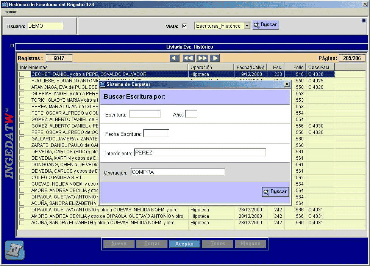Check the box for COLEGIO PAIDEIA S.R.L. row
370x266 pixels.
(22, 177)
